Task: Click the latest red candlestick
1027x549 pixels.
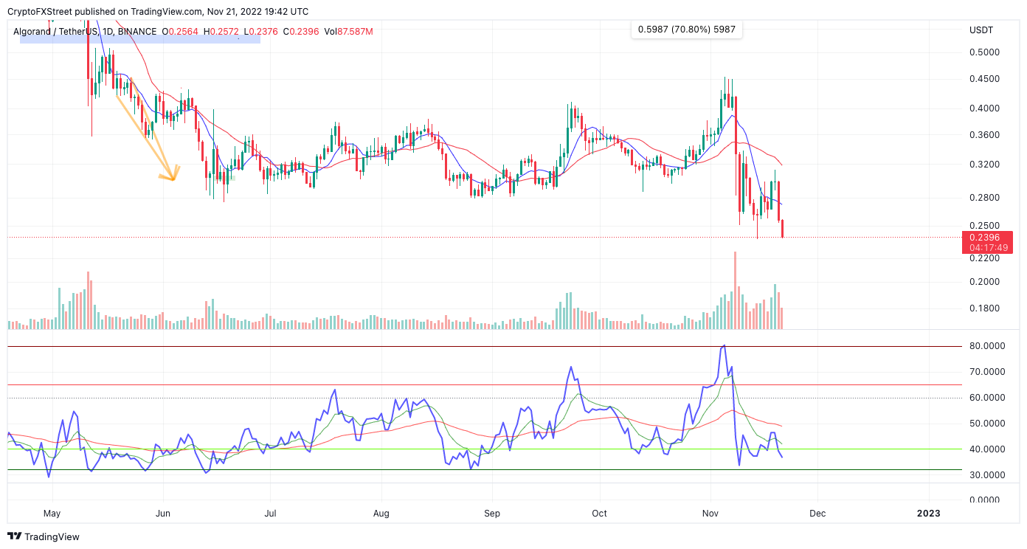Action: click(782, 228)
